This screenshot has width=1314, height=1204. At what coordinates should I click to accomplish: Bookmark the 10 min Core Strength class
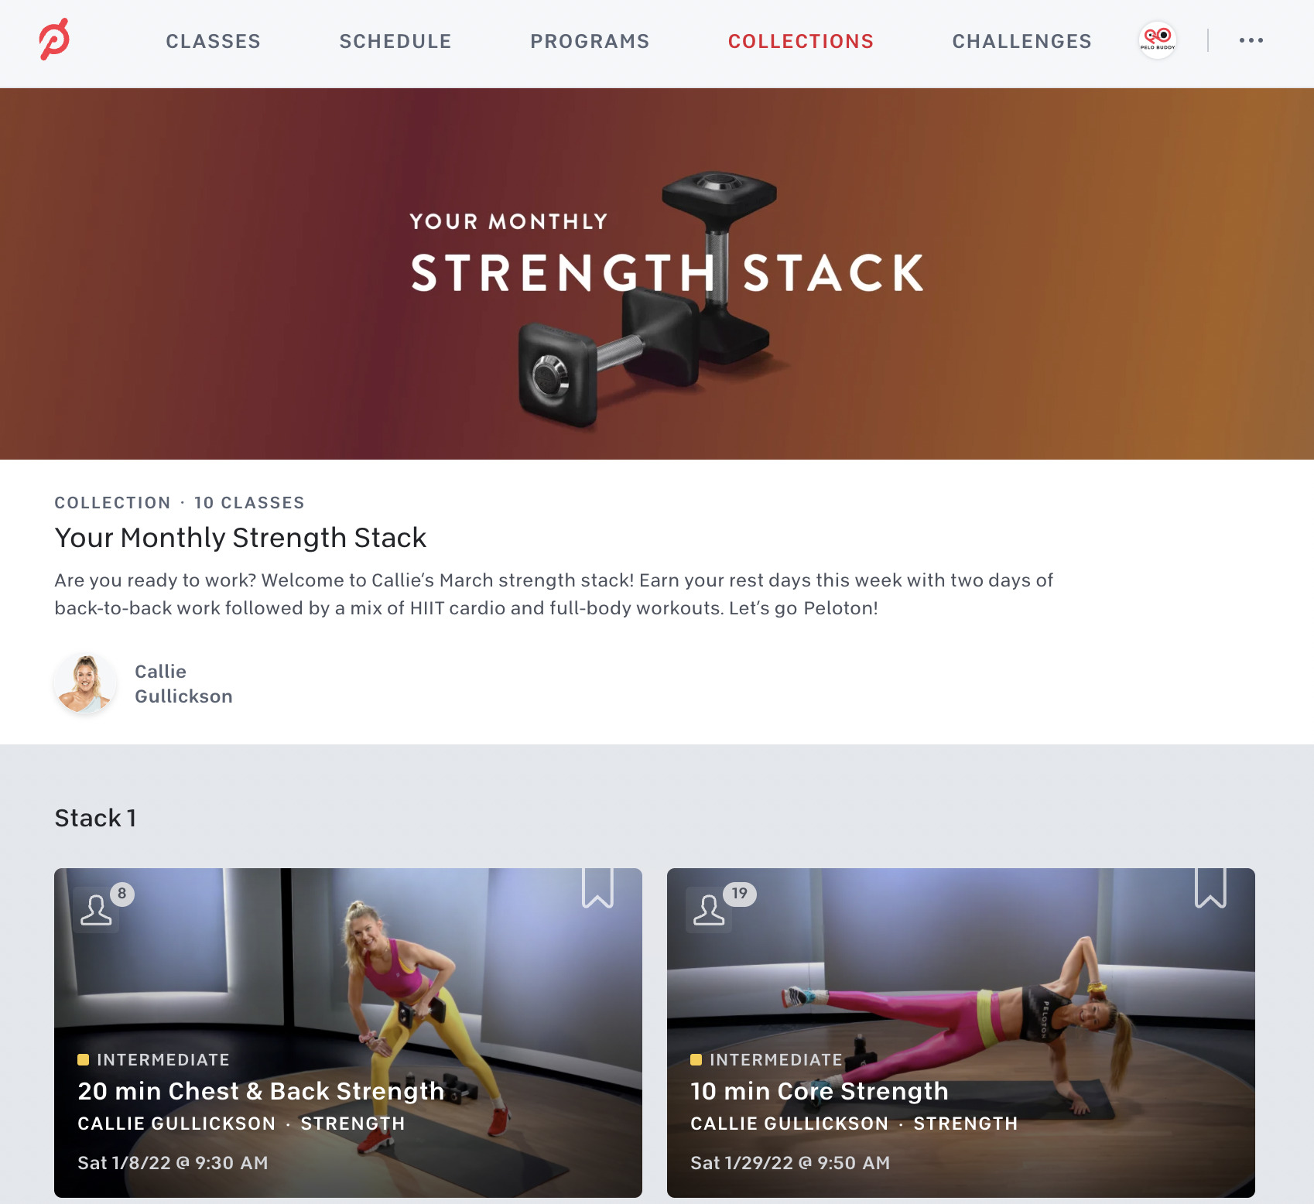point(1211,887)
